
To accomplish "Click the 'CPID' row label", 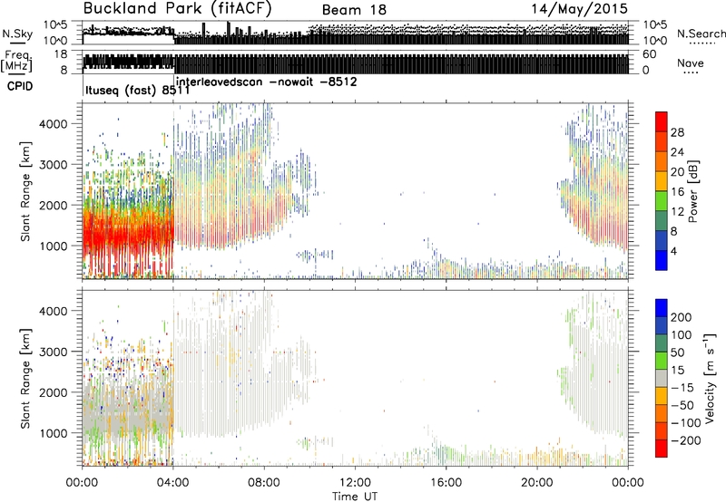I will [x=20, y=86].
